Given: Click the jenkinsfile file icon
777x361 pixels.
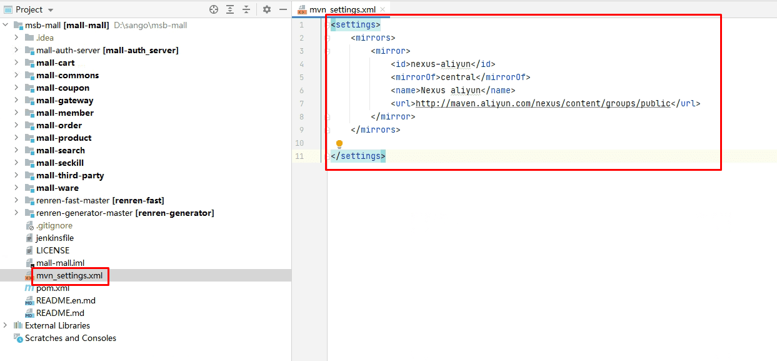Looking at the screenshot, I should [x=29, y=238].
